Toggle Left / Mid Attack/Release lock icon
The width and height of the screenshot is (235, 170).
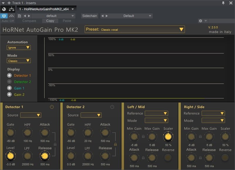(x=143, y=158)
